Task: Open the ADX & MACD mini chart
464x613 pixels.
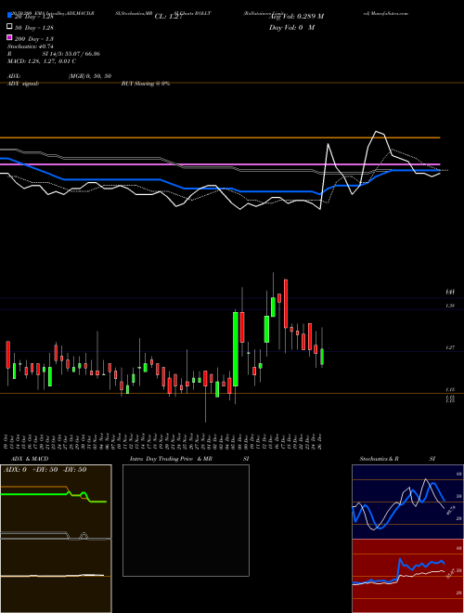Action: (56, 539)
